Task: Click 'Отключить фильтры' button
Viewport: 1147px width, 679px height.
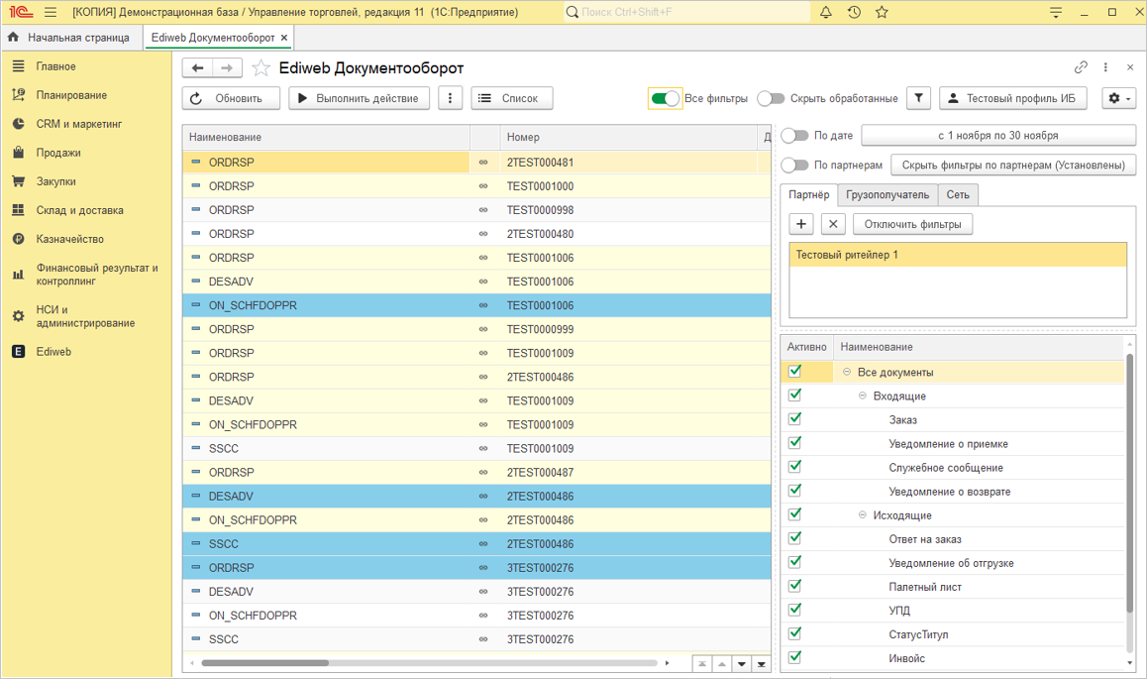Action: 912,224
